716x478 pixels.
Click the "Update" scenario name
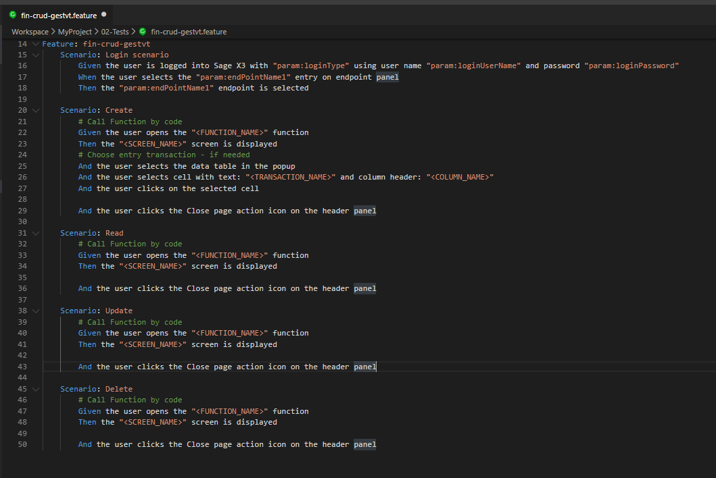tap(119, 311)
